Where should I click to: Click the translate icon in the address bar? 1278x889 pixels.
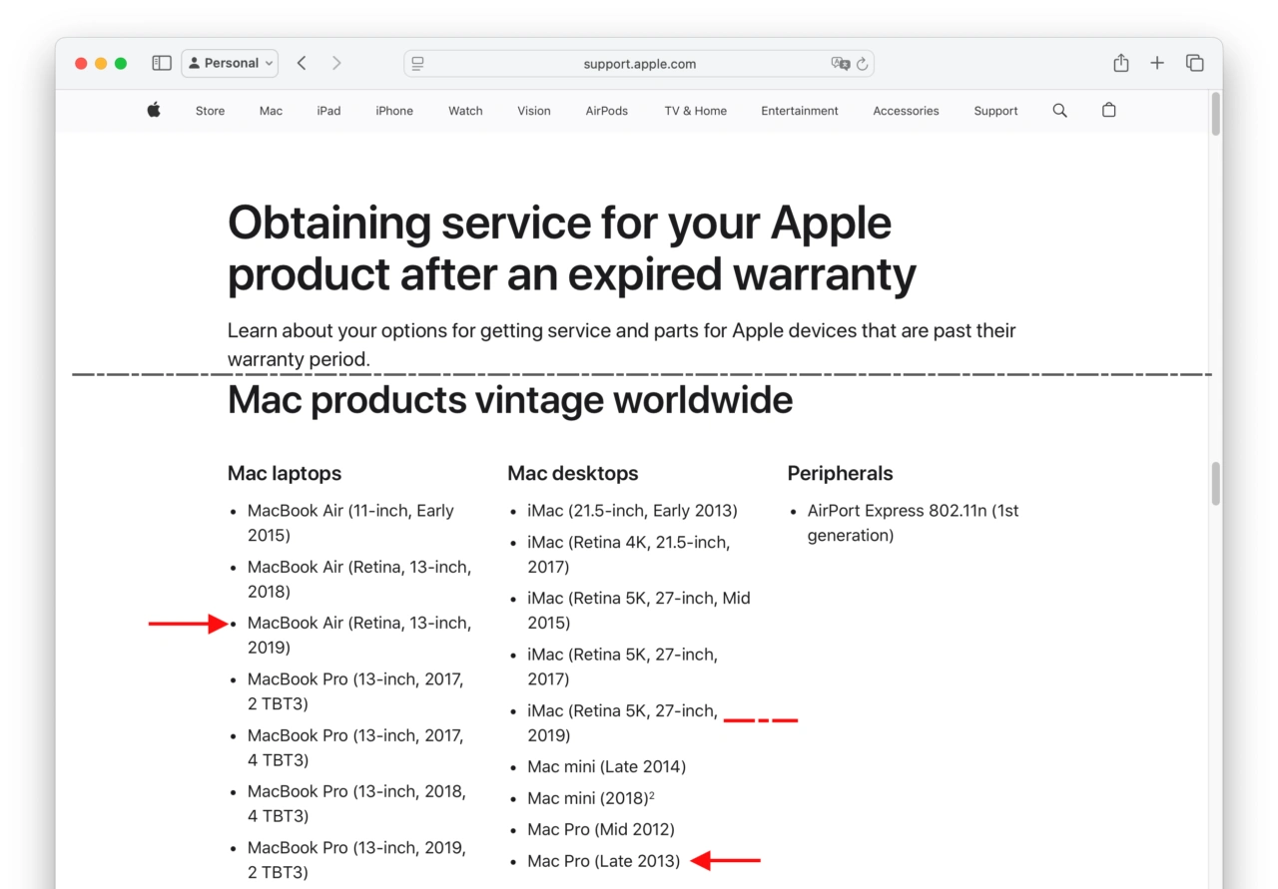coord(842,63)
